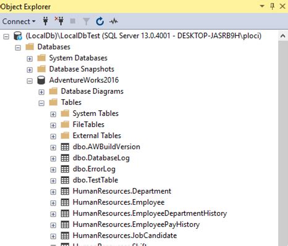The width and height of the screenshot is (288, 246).
Task: Expand the HumanResources.Department table
Action: click(53, 192)
